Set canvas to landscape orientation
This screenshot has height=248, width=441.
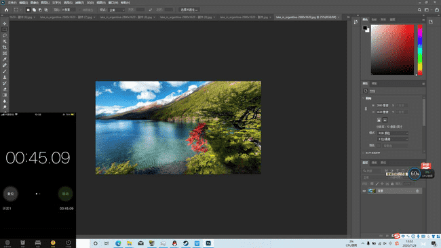pyautogui.click(x=385, y=120)
